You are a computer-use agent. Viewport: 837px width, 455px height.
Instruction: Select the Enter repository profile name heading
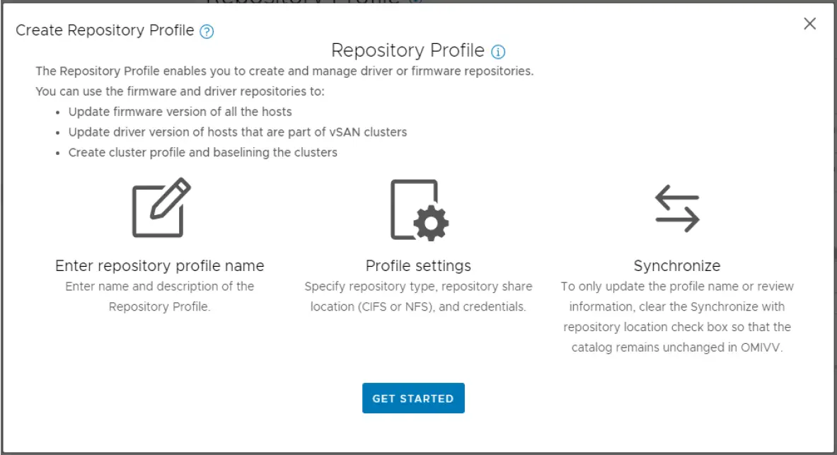click(159, 266)
